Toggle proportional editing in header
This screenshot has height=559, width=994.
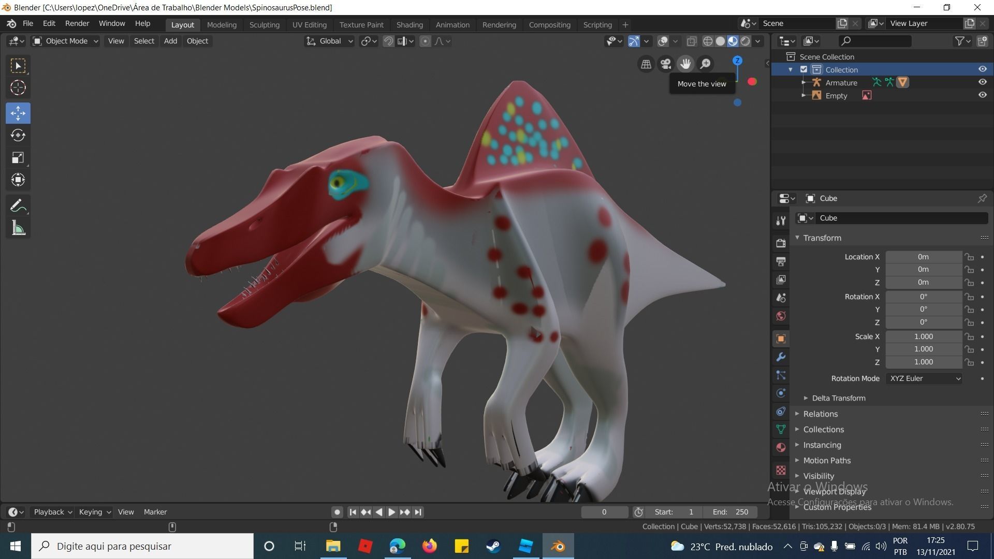[425, 41]
